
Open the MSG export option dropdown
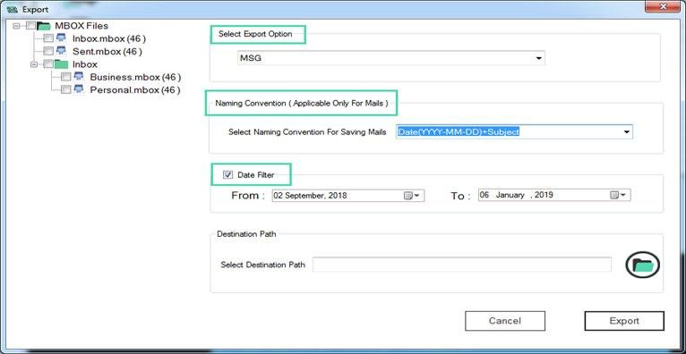point(391,57)
